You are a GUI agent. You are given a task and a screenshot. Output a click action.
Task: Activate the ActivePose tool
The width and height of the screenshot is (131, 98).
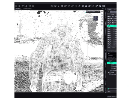coord(76,6)
